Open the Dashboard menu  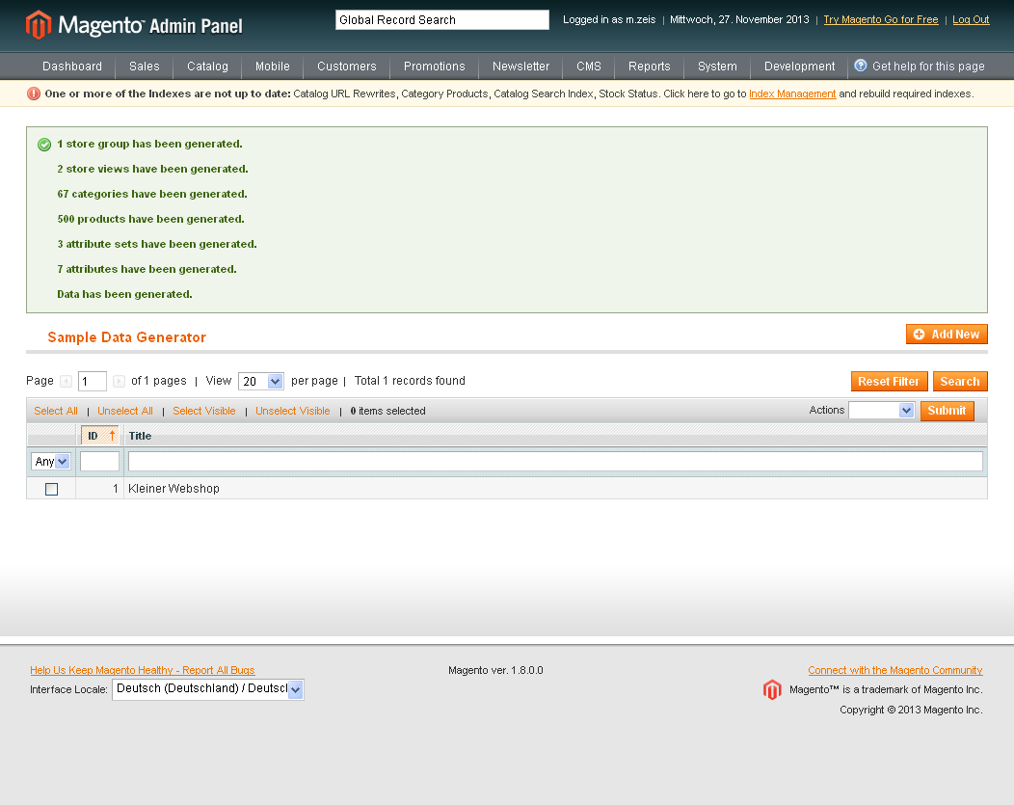click(72, 66)
